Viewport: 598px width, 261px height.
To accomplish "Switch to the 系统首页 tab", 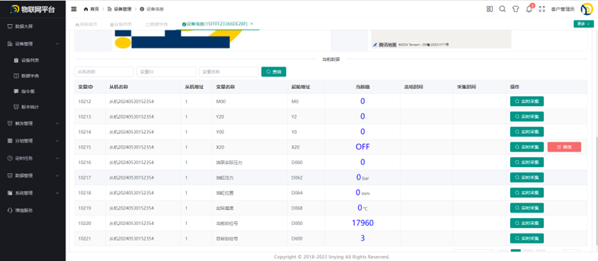I will pos(87,24).
